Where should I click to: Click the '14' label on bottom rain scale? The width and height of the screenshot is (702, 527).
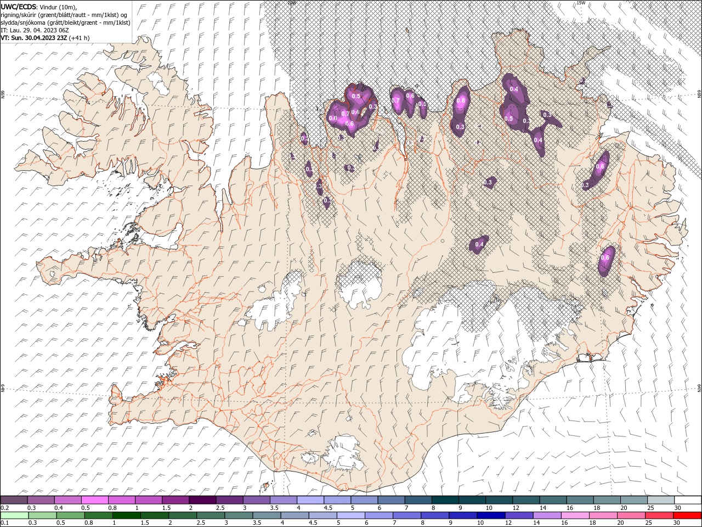[x=536, y=523]
